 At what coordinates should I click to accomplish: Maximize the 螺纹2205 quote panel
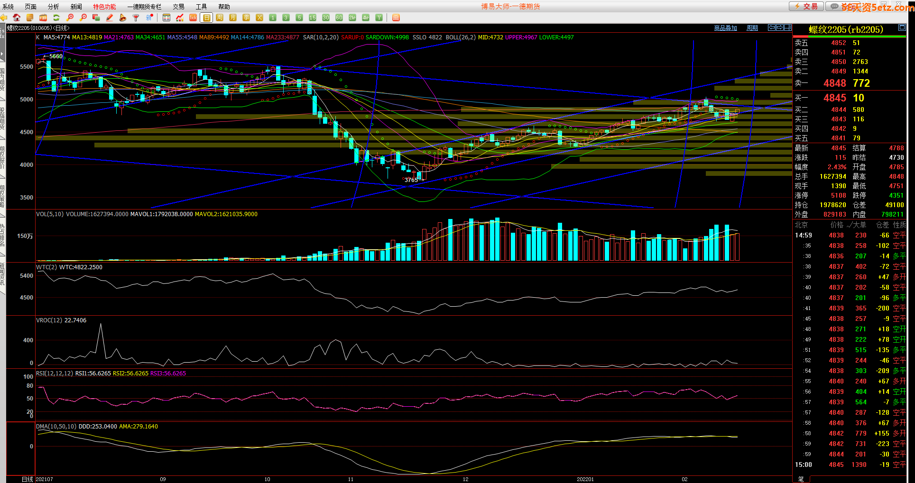(902, 28)
